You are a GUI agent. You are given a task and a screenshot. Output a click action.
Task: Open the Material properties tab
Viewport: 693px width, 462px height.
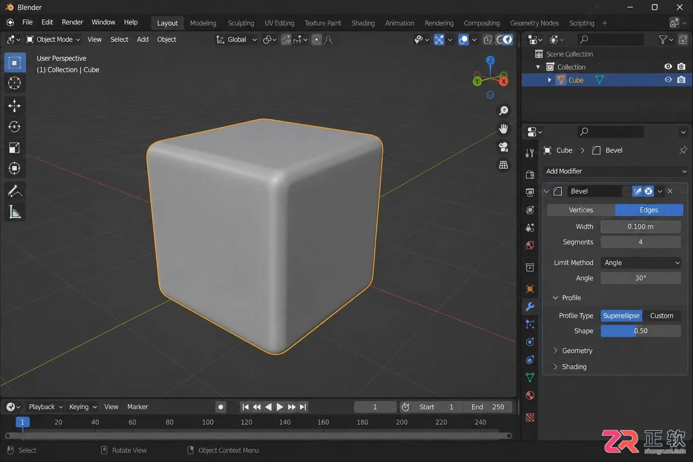tap(530, 396)
